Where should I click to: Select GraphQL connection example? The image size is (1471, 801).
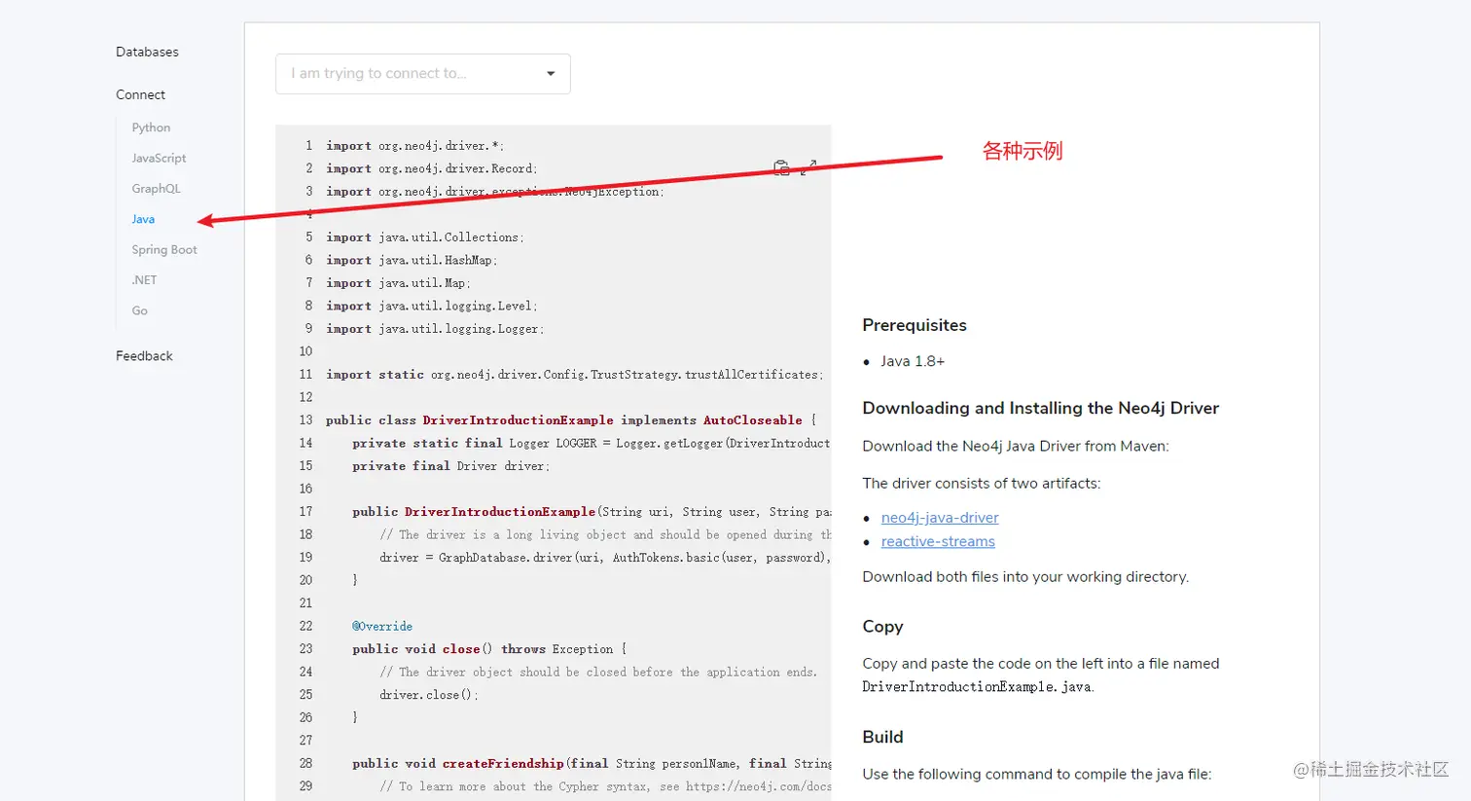(156, 189)
